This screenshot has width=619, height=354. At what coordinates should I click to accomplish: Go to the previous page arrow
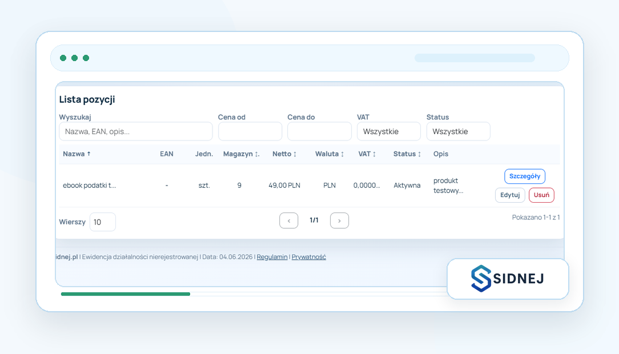point(288,220)
